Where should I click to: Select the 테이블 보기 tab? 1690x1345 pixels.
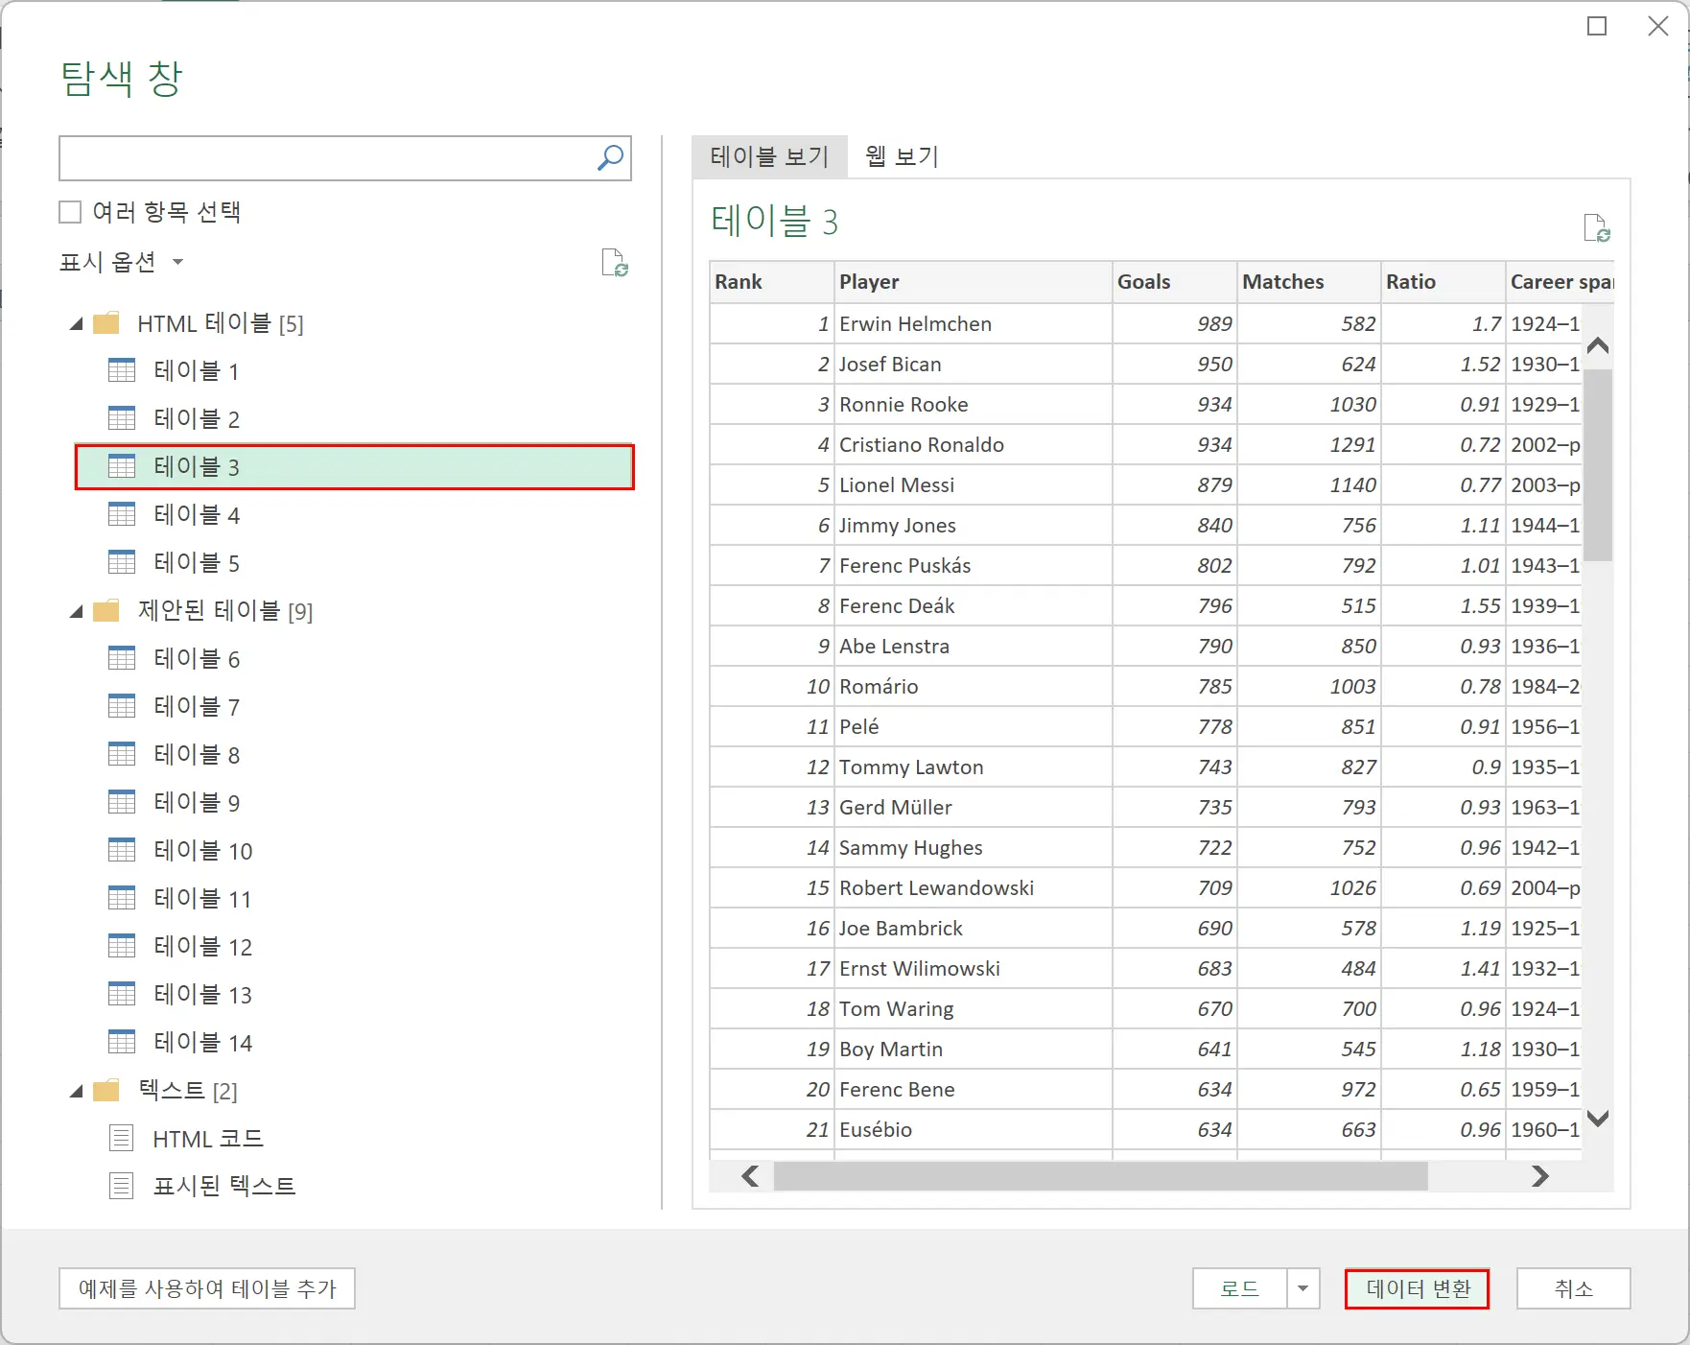pos(768,156)
